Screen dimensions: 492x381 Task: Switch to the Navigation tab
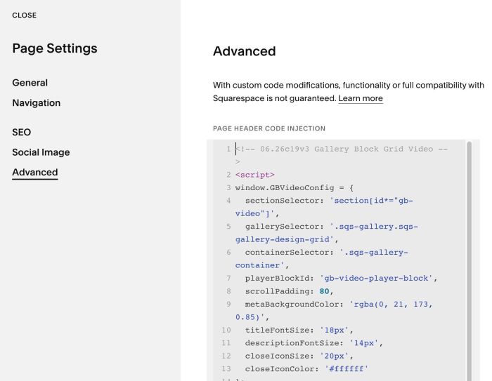tap(36, 102)
